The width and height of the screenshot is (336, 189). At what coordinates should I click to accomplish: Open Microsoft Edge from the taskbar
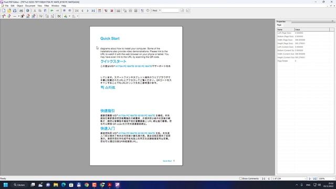(64, 185)
